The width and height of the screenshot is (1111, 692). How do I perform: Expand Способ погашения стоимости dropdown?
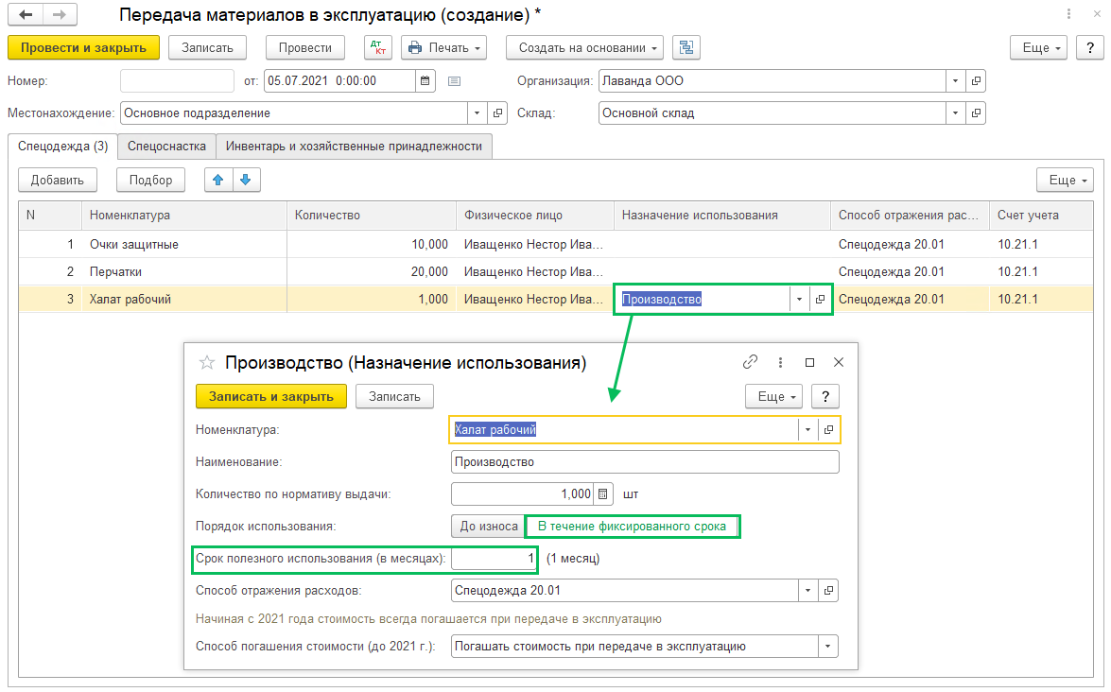click(827, 646)
